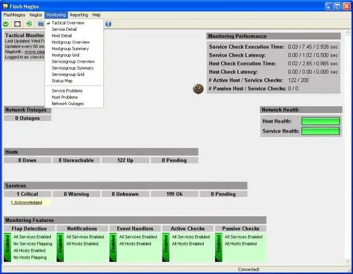Click the scrollbar up arrow
Viewport: 353px width, 274px height.
click(348, 33)
